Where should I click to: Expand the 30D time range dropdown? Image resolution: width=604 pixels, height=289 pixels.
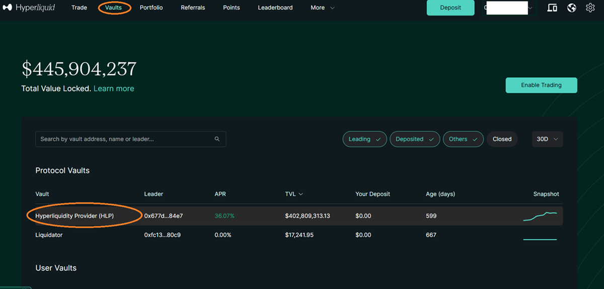coord(547,139)
